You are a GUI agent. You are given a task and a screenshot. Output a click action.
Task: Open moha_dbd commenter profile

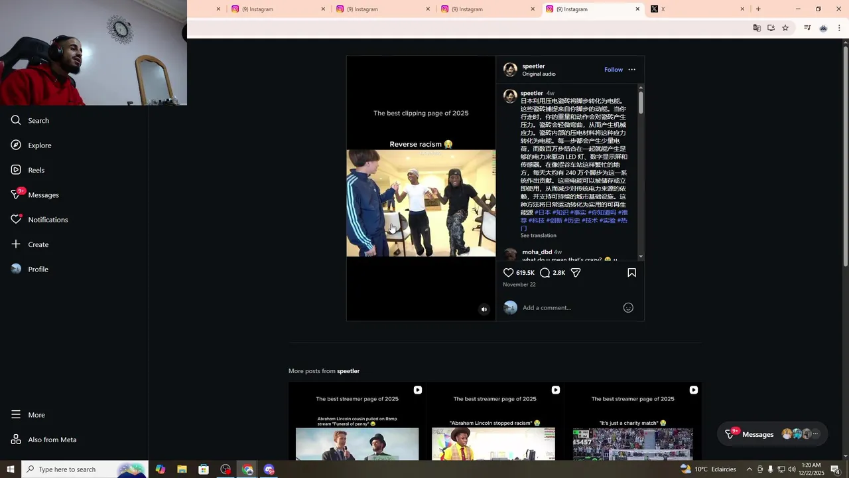click(537, 252)
